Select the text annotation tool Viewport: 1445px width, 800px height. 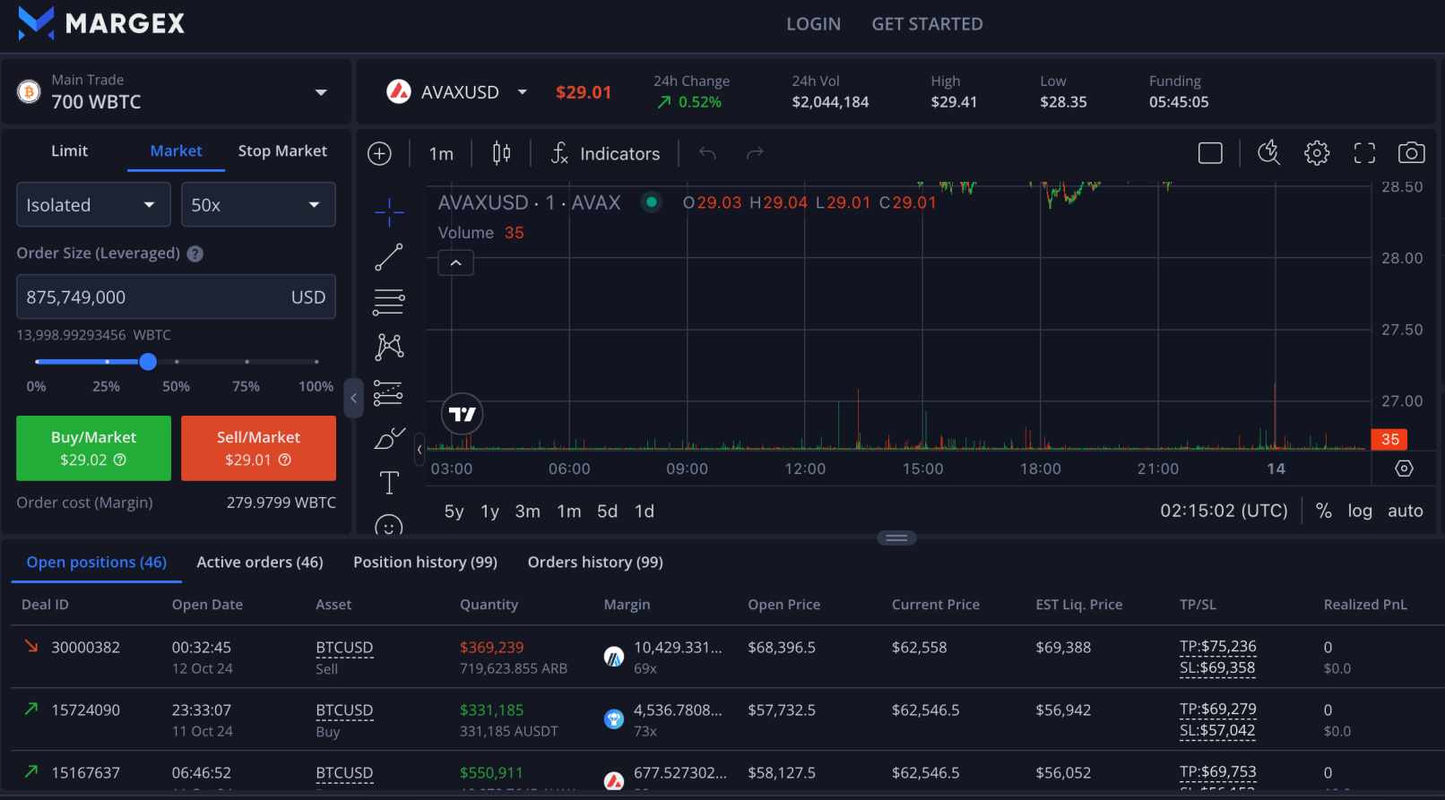coord(389,483)
